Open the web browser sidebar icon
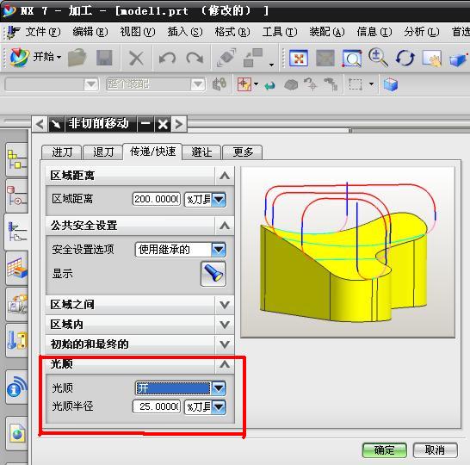This screenshot has height=465, width=470. [x=17, y=433]
